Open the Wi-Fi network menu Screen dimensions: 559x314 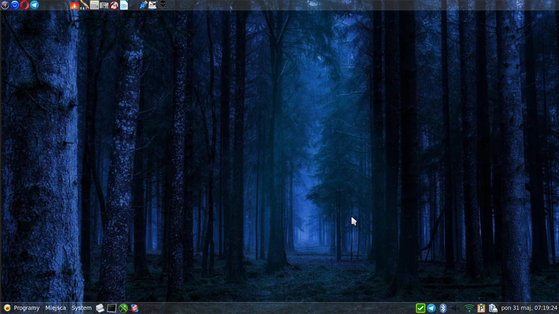point(469,308)
